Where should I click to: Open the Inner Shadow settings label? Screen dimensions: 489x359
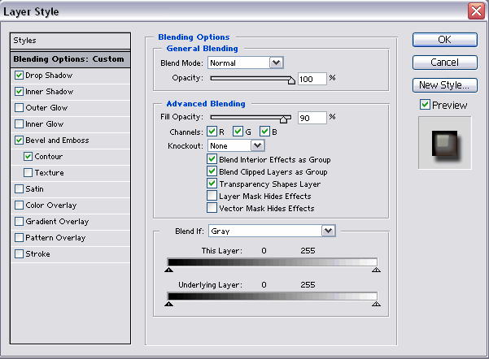(x=50, y=92)
